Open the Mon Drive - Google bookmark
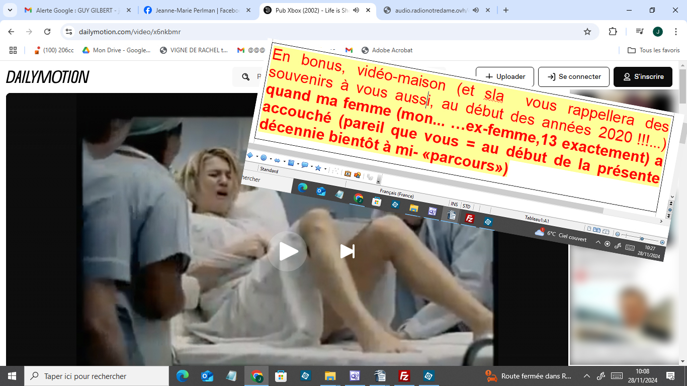 pos(116,50)
